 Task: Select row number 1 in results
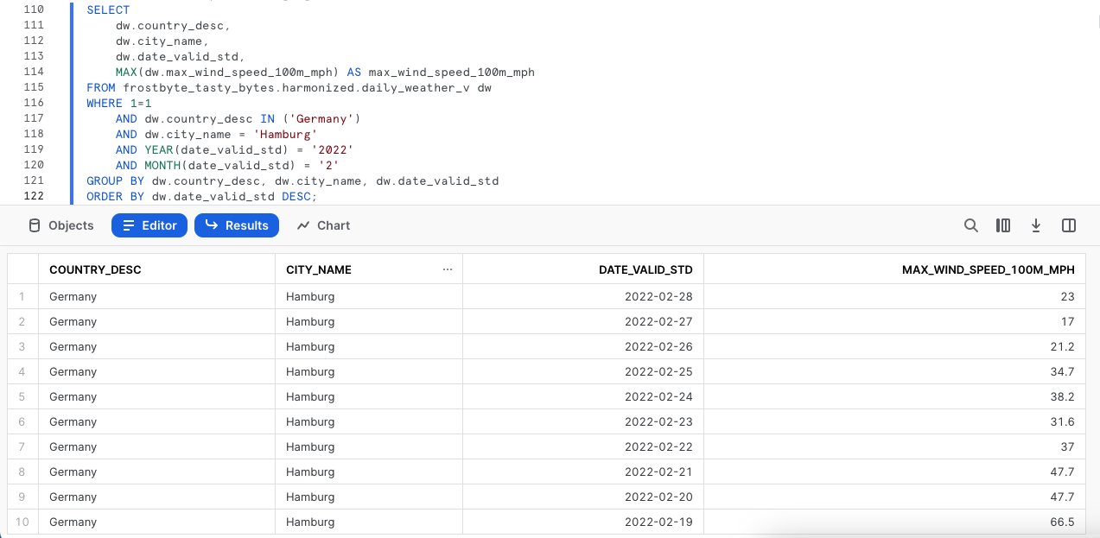coord(22,296)
